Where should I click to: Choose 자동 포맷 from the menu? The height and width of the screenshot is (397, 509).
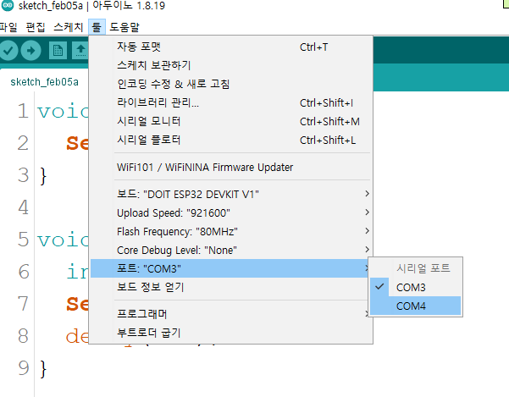pyautogui.click(x=230, y=47)
